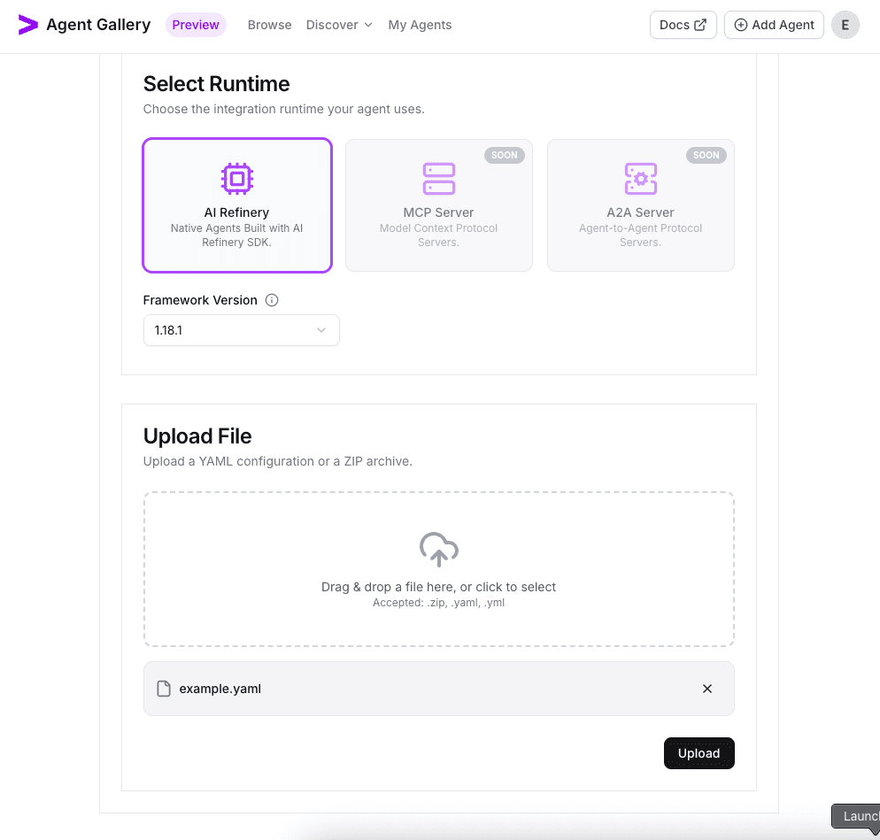Open the user avatar E menu
Screen dimensions: 880x840
845,25
